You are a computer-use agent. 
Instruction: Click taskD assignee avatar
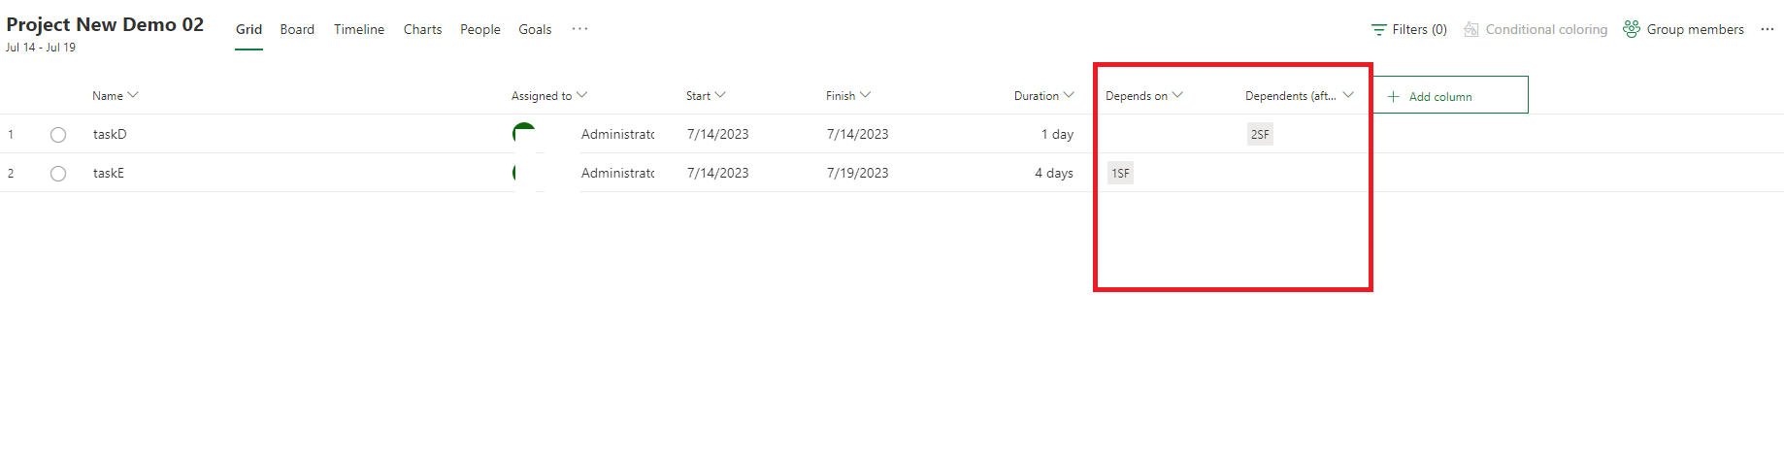(525, 134)
